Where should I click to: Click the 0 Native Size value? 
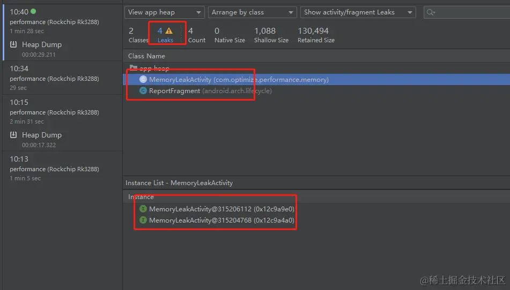(230, 35)
